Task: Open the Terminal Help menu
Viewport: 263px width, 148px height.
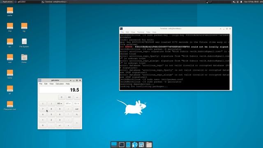Action: click(155, 32)
